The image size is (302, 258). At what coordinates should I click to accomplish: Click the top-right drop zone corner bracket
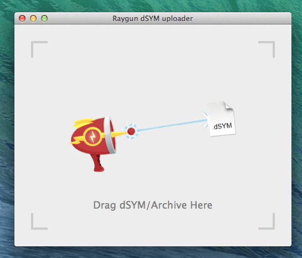point(267,49)
